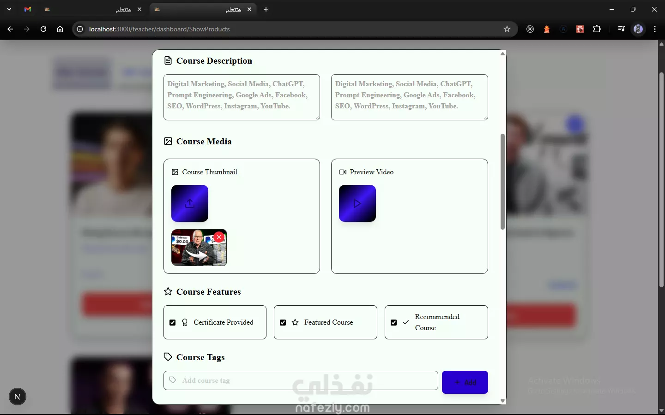Focus the left course description textarea
This screenshot has width=665, height=415.
point(242,97)
